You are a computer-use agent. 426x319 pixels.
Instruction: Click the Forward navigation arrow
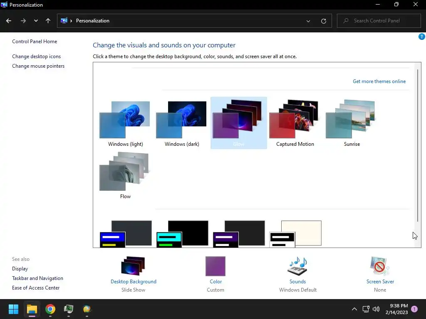[23, 21]
